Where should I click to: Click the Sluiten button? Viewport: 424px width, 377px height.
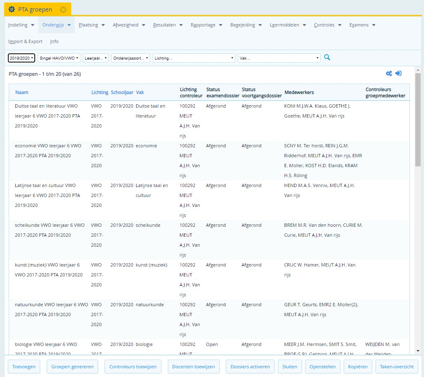(x=290, y=367)
